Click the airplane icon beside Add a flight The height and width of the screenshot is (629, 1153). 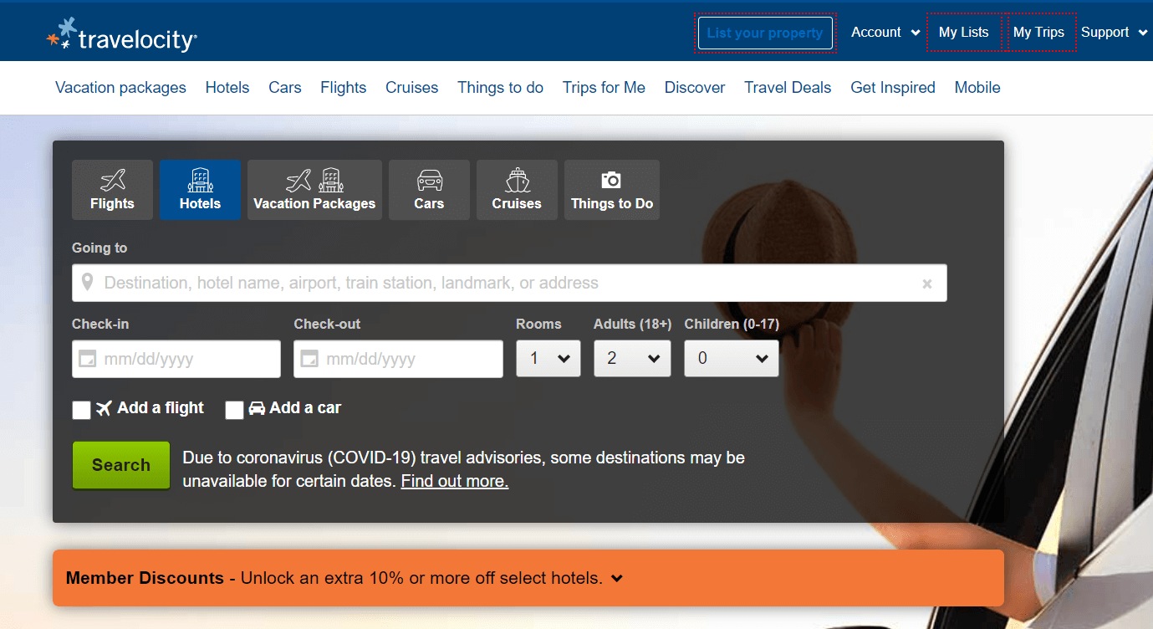point(104,408)
